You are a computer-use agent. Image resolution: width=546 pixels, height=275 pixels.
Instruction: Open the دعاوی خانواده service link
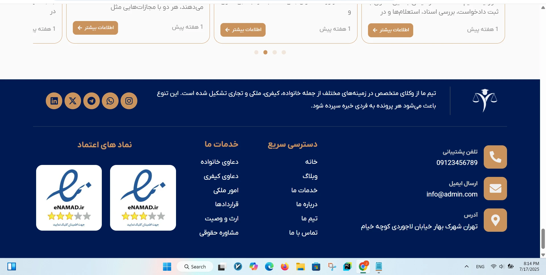[x=220, y=162]
